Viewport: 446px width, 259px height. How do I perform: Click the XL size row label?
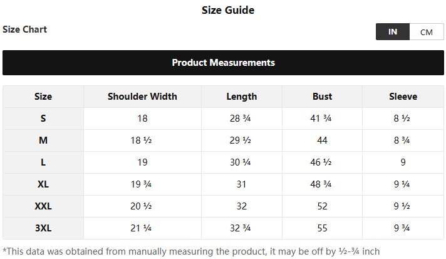(43, 184)
